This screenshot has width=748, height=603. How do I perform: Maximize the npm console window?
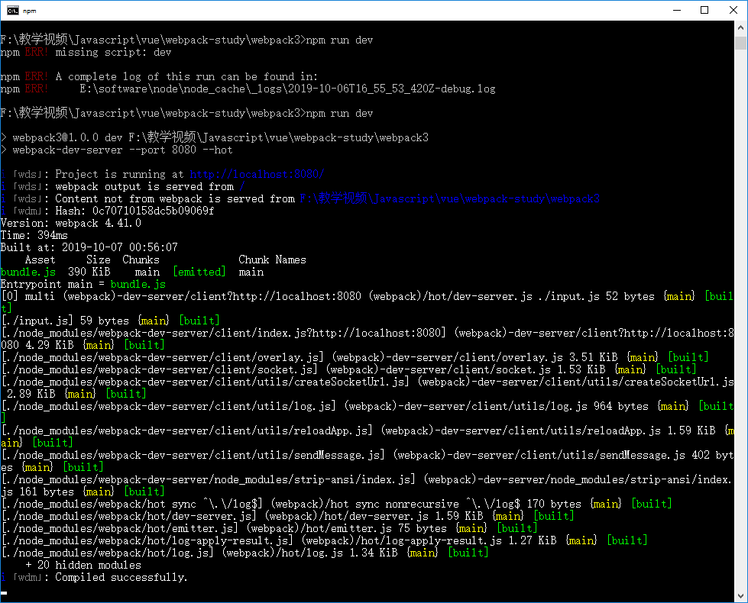(704, 10)
